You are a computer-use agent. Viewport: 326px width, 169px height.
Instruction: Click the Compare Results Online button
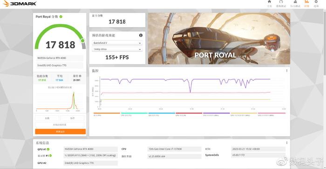tap(60, 125)
